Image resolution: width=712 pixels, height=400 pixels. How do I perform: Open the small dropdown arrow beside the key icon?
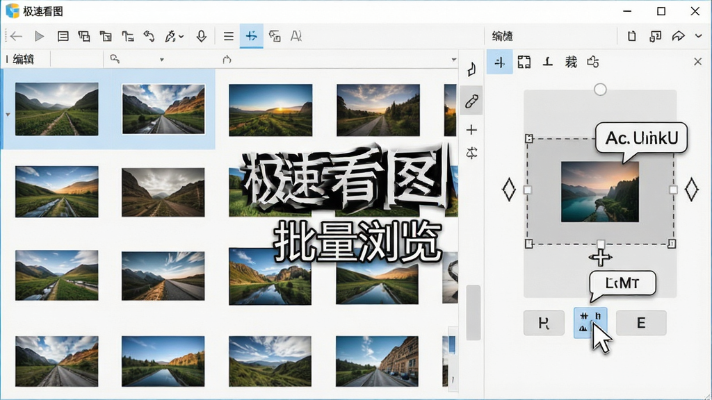tap(161, 60)
